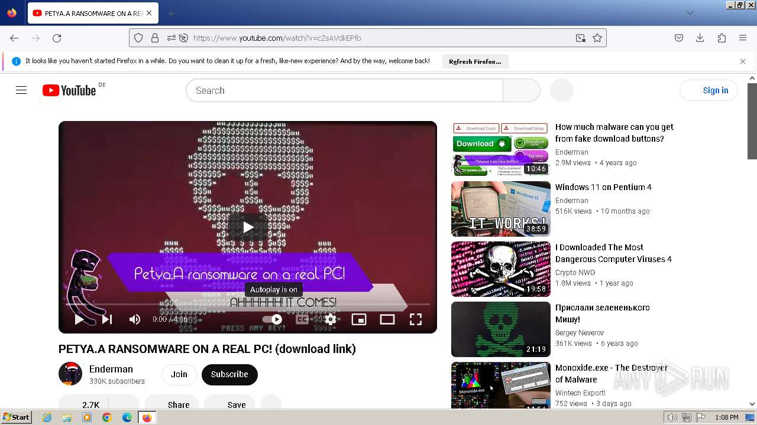Open green skull video thumbnail
This screenshot has width=757, height=425.
coord(501,329)
